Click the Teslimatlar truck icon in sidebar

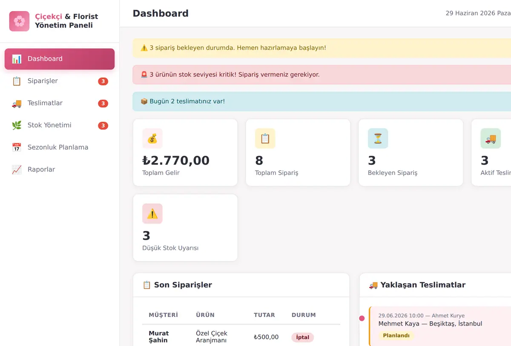pos(17,103)
